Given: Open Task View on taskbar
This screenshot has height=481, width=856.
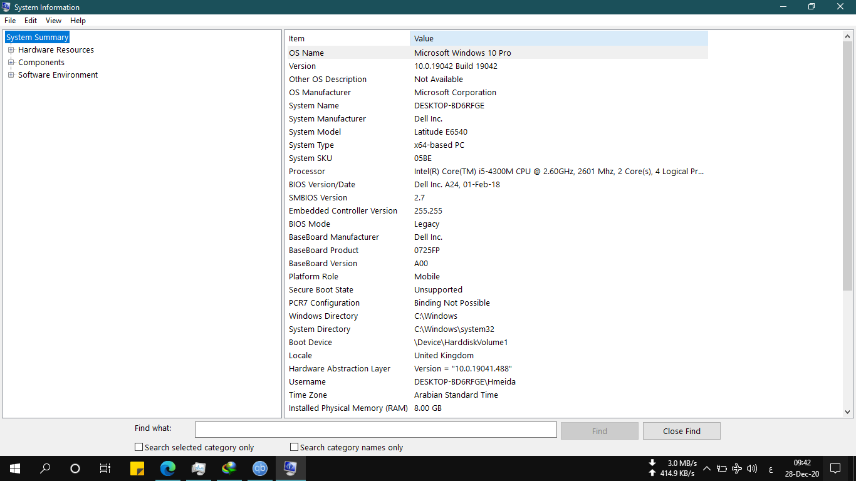Looking at the screenshot, I should click(x=105, y=468).
